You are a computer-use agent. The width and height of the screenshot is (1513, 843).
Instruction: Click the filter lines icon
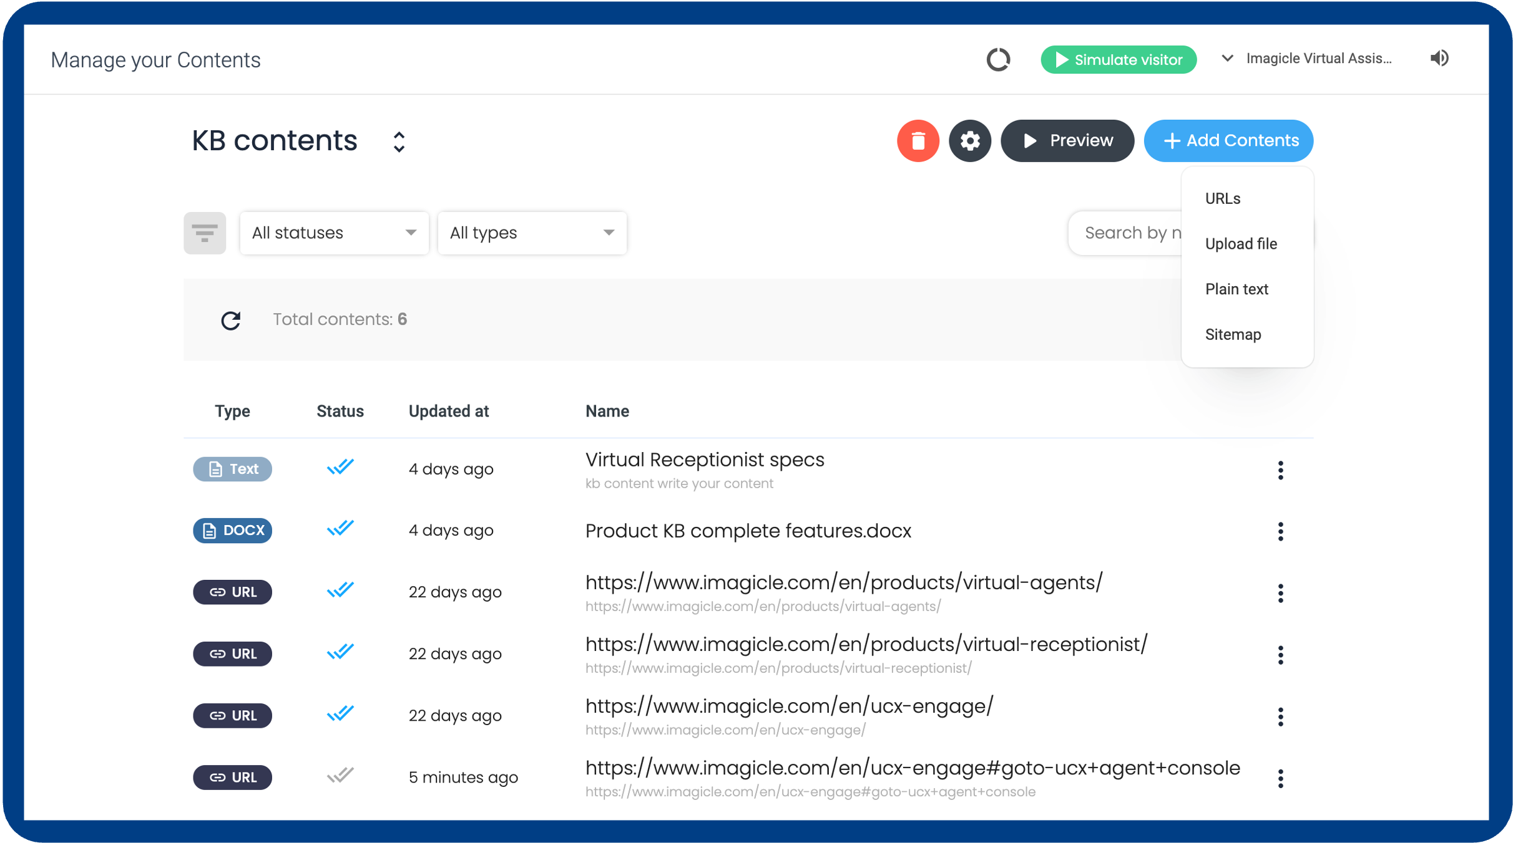pyautogui.click(x=205, y=233)
